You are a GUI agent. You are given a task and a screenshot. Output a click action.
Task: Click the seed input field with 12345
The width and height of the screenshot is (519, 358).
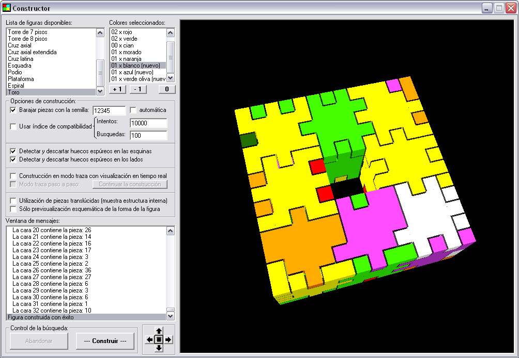(x=109, y=111)
